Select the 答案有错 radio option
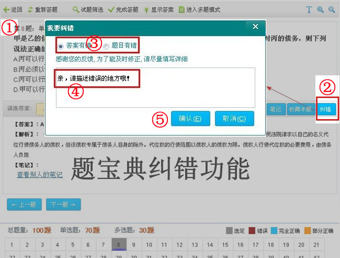 61,46
